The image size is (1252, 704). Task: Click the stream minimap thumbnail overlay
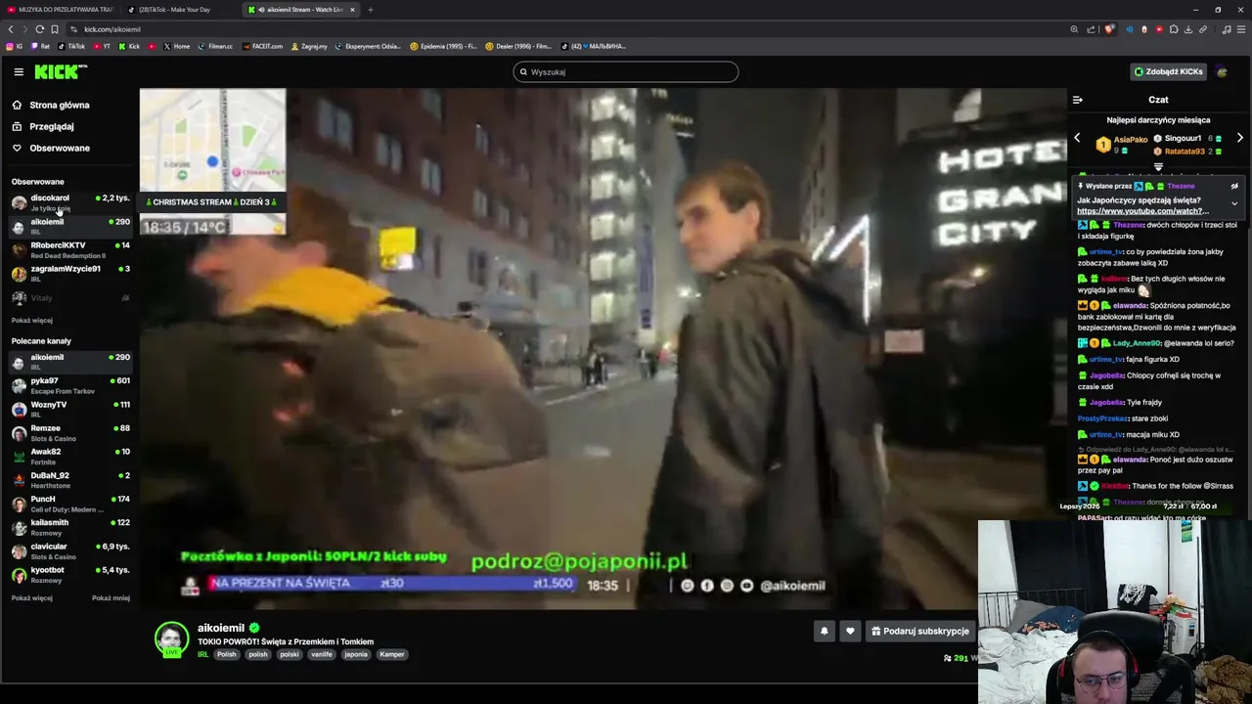coord(212,140)
